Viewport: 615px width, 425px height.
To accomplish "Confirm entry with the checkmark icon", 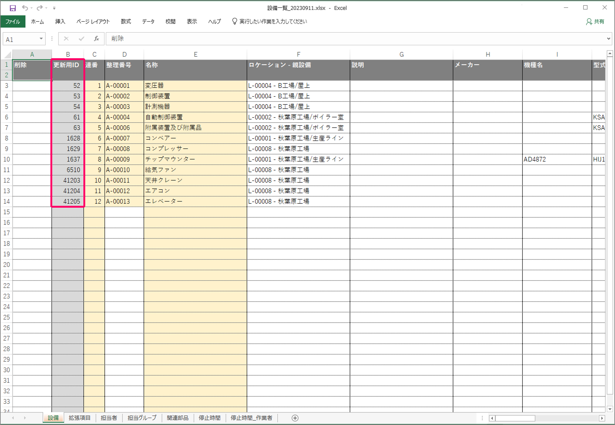I will [81, 39].
